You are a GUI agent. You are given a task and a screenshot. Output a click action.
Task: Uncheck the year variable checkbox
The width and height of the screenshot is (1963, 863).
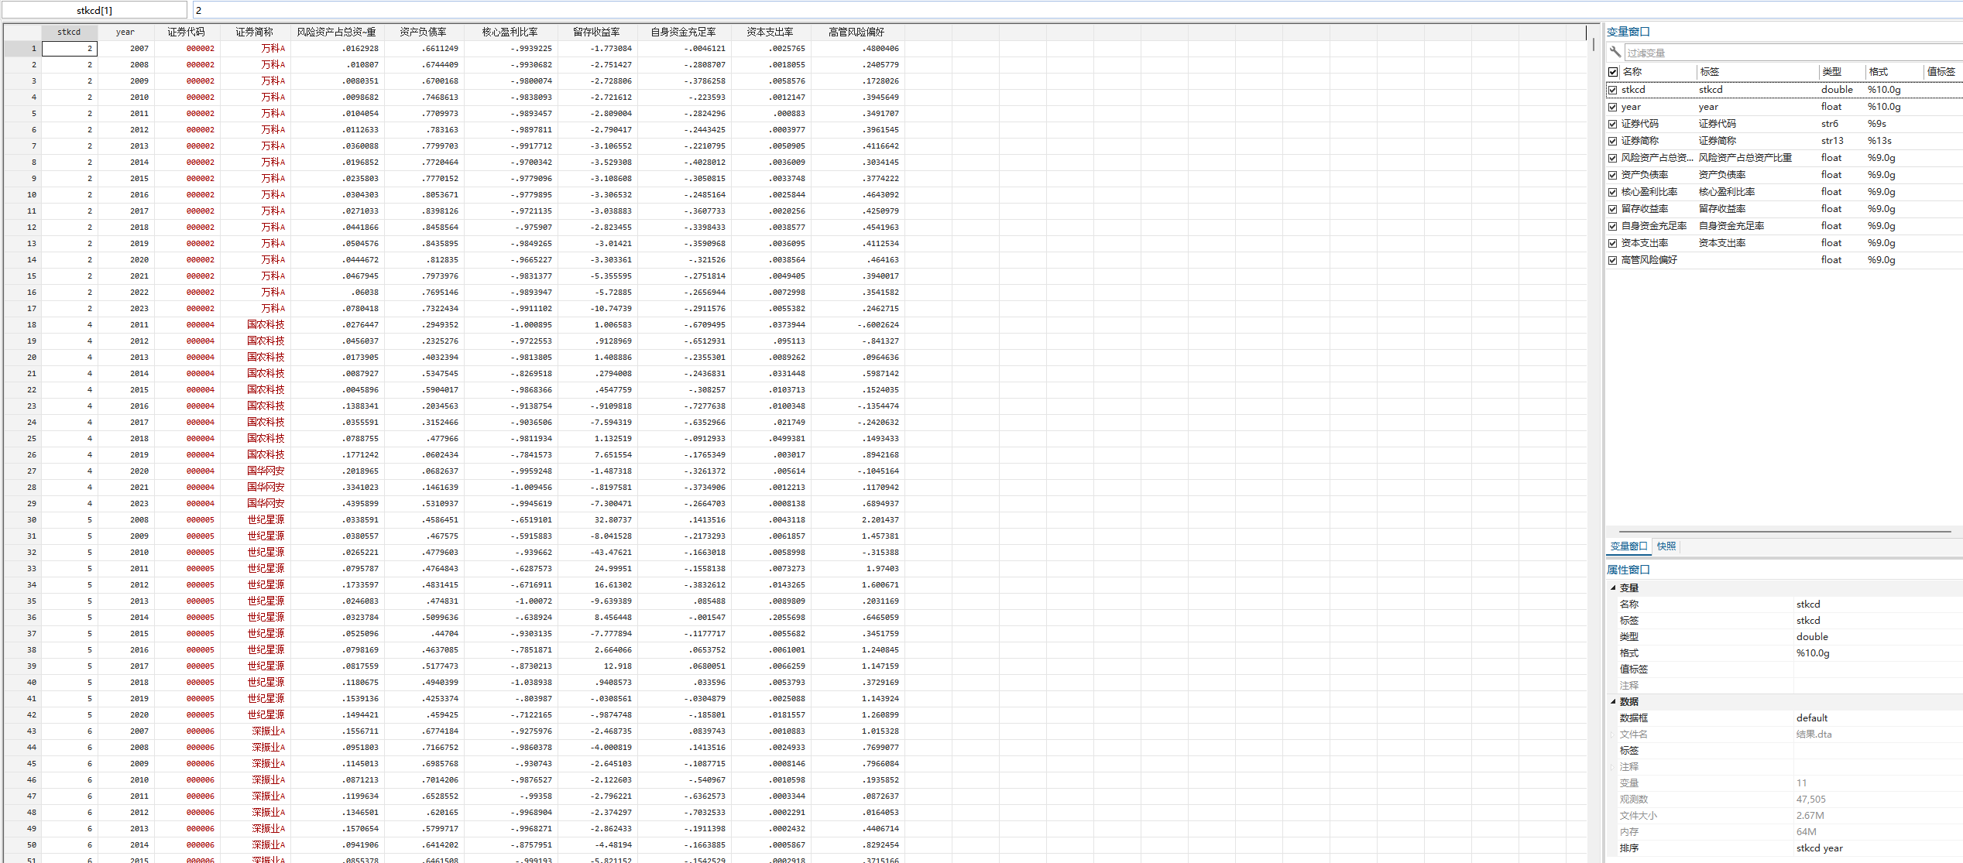(1613, 107)
